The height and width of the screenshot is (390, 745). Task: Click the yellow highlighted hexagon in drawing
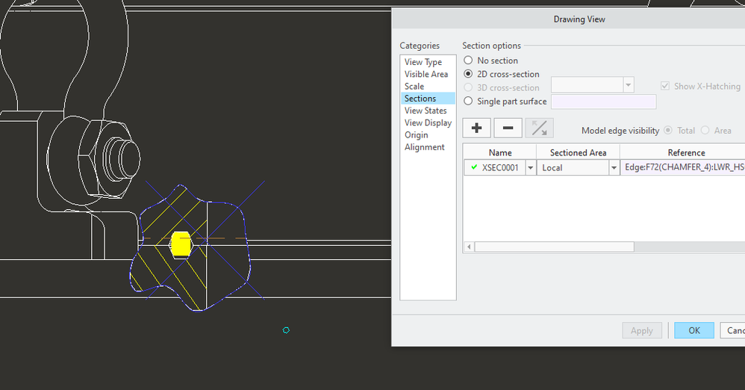click(181, 244)
